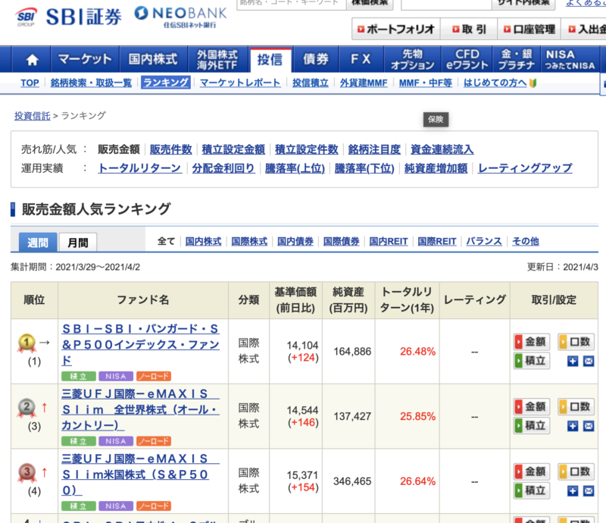Viewport: 606px width, 523px height.
Task: Click the ポートフォリオ button
Action: 396,29
